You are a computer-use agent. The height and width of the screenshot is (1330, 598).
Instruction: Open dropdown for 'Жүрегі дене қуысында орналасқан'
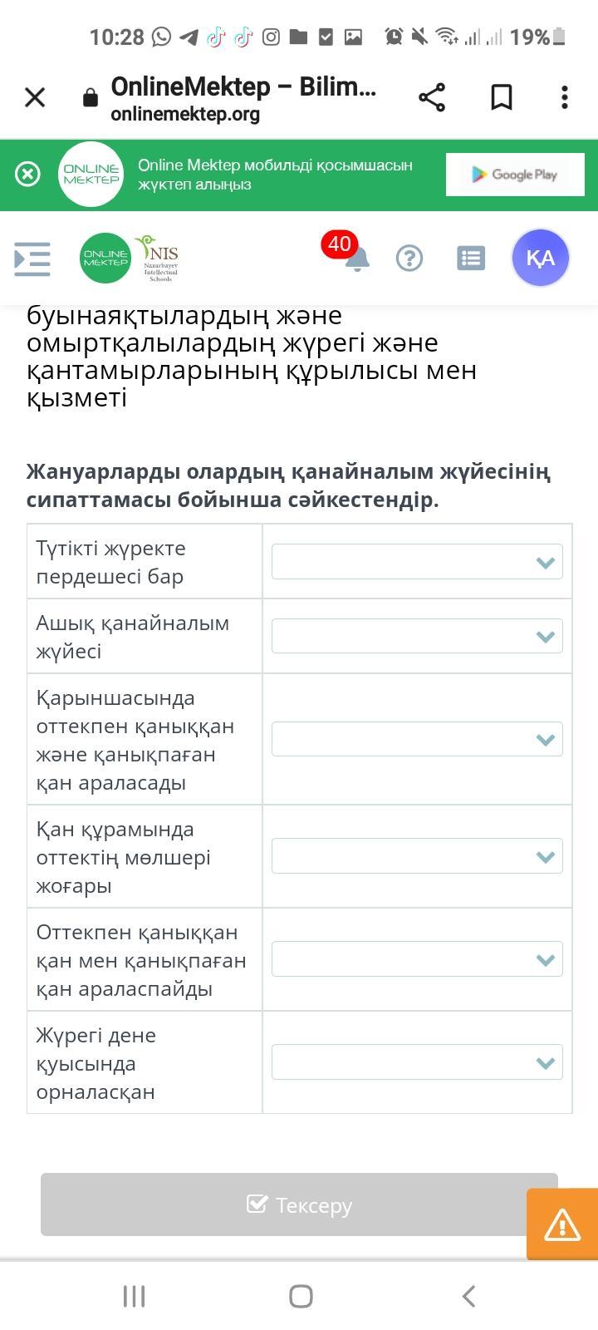click(417, 1063)
